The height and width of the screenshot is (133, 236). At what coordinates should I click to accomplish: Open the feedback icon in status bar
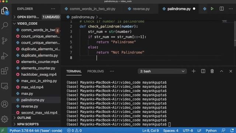click(x=223, y=130)
